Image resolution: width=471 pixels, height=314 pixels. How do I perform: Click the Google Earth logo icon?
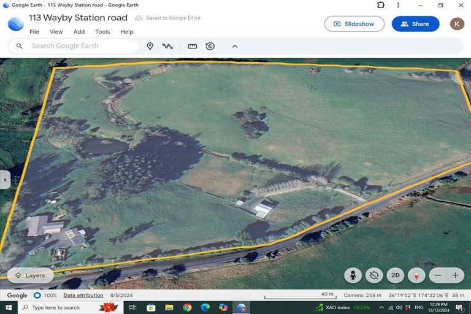(15, 24)
